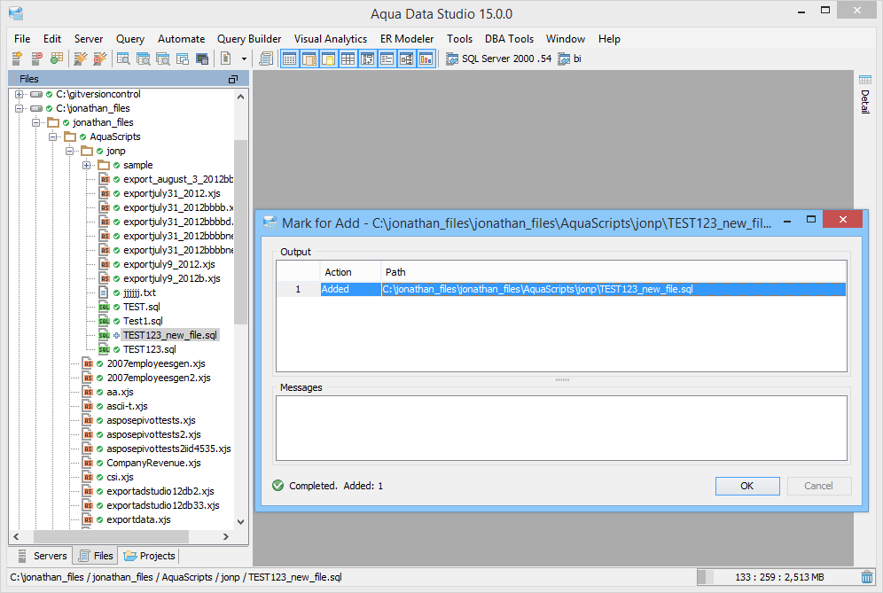
Task: Switch to the Servers tab
Action: click(43, 556)
